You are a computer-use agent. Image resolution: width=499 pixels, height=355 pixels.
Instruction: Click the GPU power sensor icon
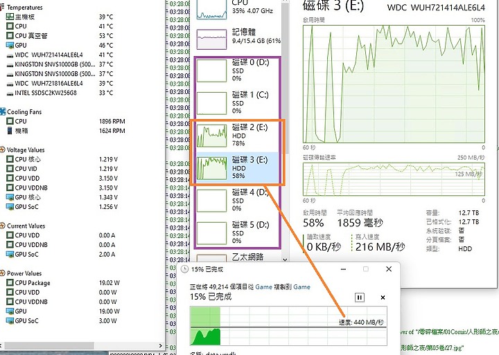10,311
